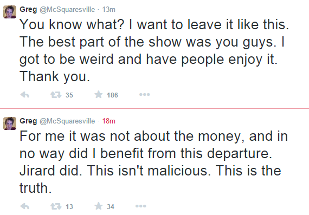Click the 186 favorites count
Viewport: 309px width, 215px height.
112,95
